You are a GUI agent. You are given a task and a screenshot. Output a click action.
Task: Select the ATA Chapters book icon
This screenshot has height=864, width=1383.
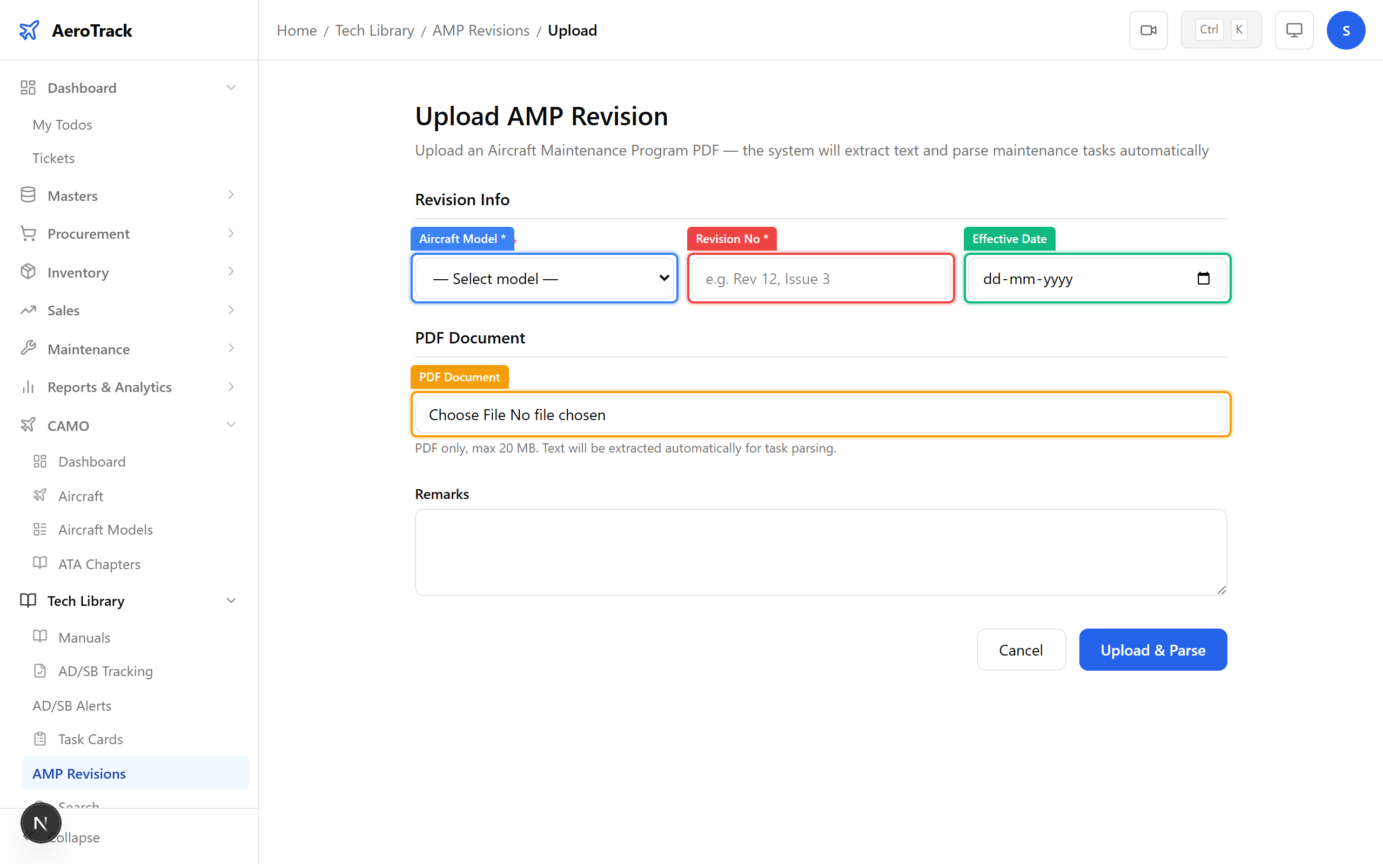pyautogui.click(x=39, y=563)
